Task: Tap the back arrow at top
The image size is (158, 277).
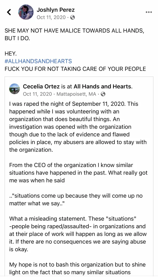Action: tap(9, 12)
